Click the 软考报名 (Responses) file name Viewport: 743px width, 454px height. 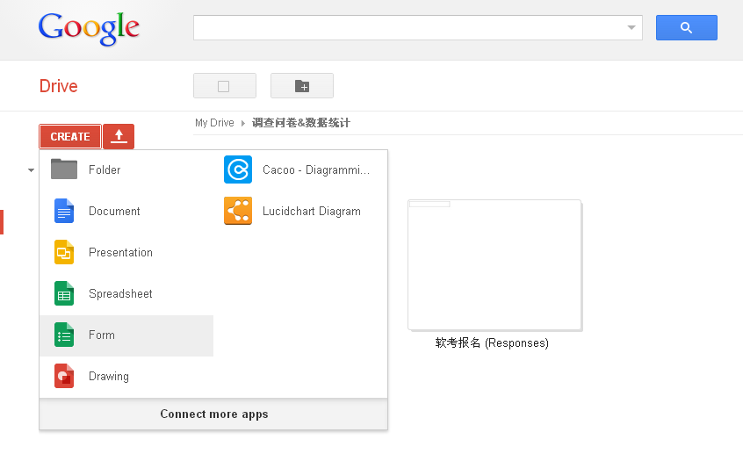point(492,343)
